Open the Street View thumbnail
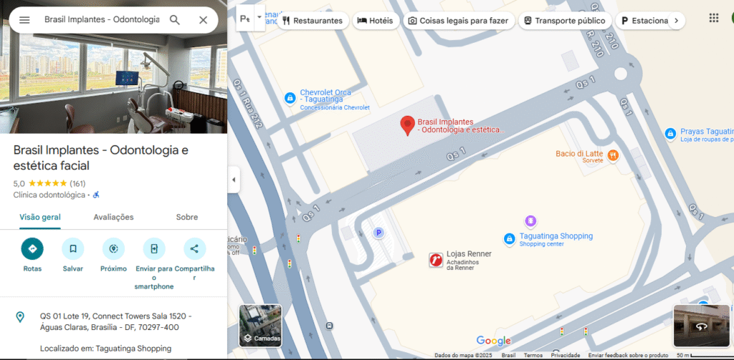 click(x=701, y=326)
